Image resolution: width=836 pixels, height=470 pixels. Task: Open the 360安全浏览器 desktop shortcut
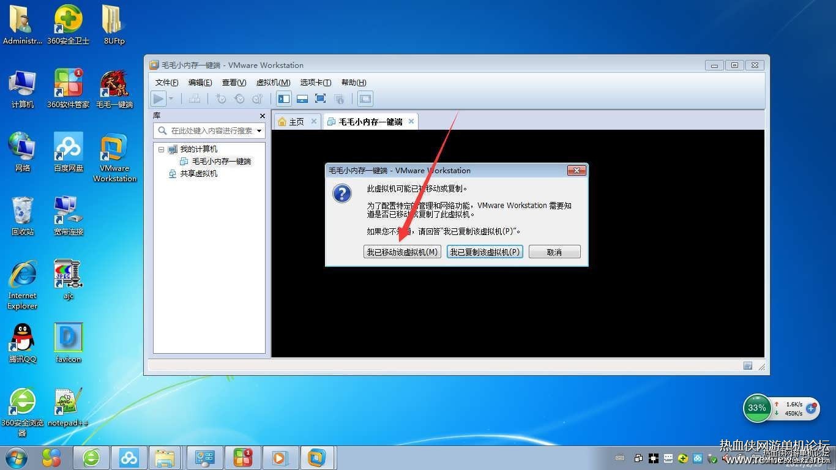pyautogui.click(x=23, y=412)
